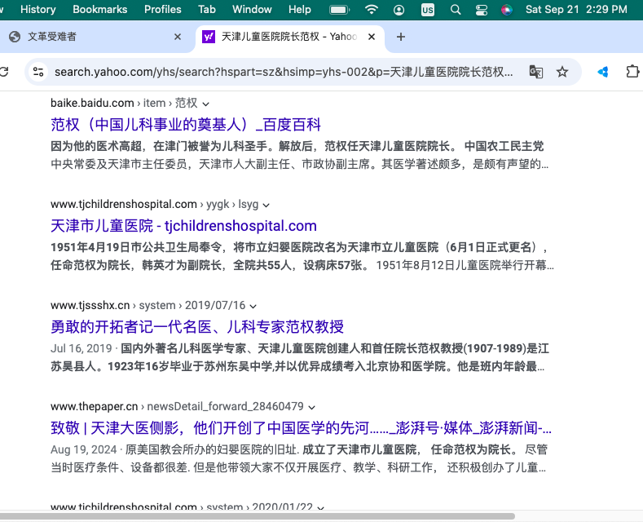Open the extensions puzzle icon

(x=632, y=72)
